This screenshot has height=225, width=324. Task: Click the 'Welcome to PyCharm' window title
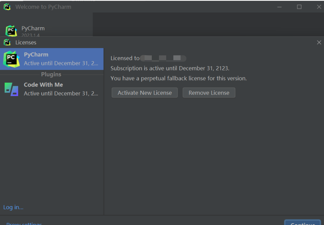coord(43,7)
